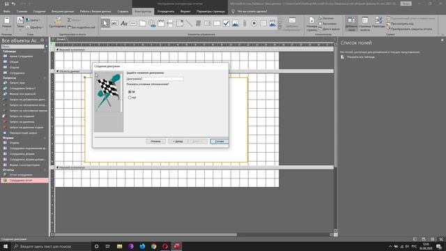
Task: Select the 'Отделы' table in navigation pane
Action: coord(14,68)
